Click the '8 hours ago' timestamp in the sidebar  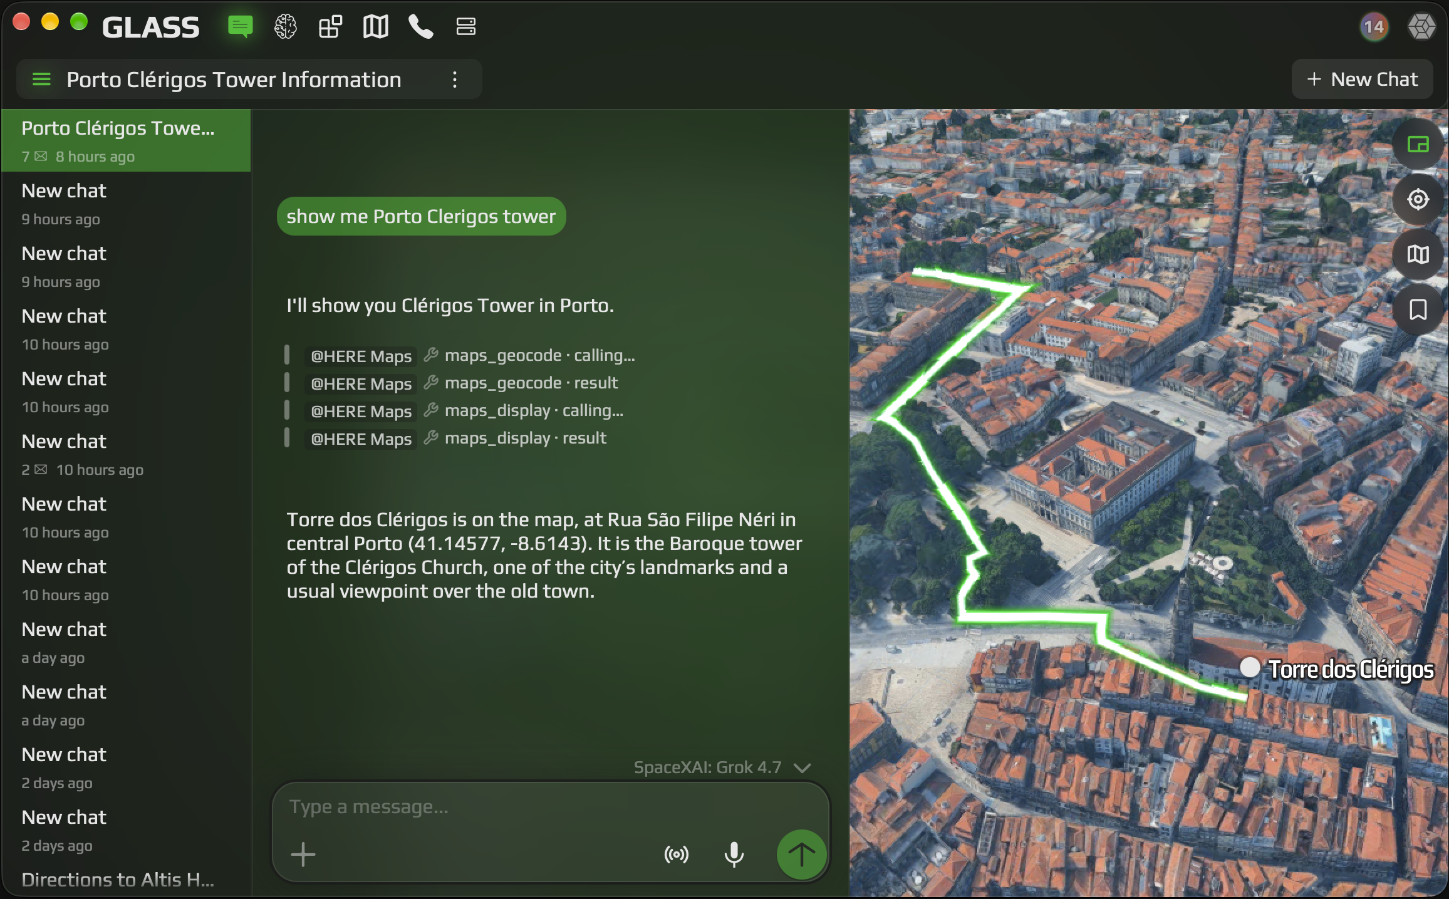tap(95, 157)
